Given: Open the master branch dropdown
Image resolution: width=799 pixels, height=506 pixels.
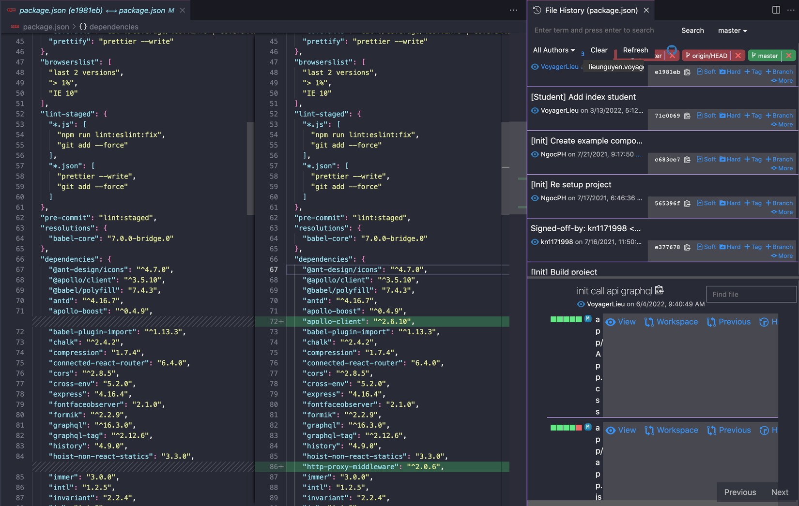Looking at the screenshot, I should click(x=732, y=30).
